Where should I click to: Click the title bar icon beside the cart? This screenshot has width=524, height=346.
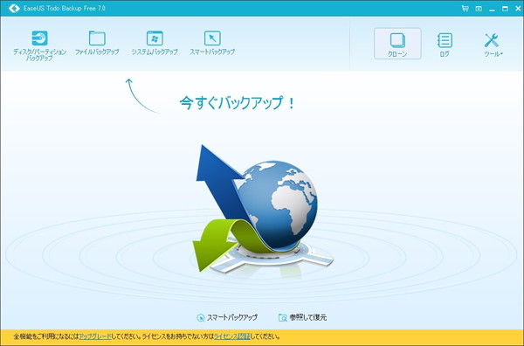(479, 9)
